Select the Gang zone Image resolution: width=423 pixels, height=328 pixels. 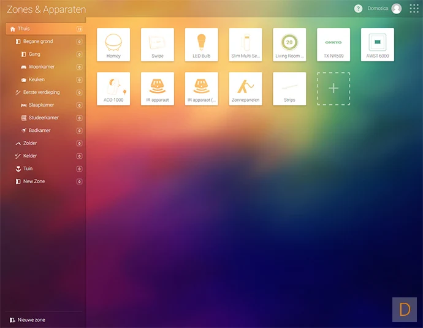tap(45, 54)
